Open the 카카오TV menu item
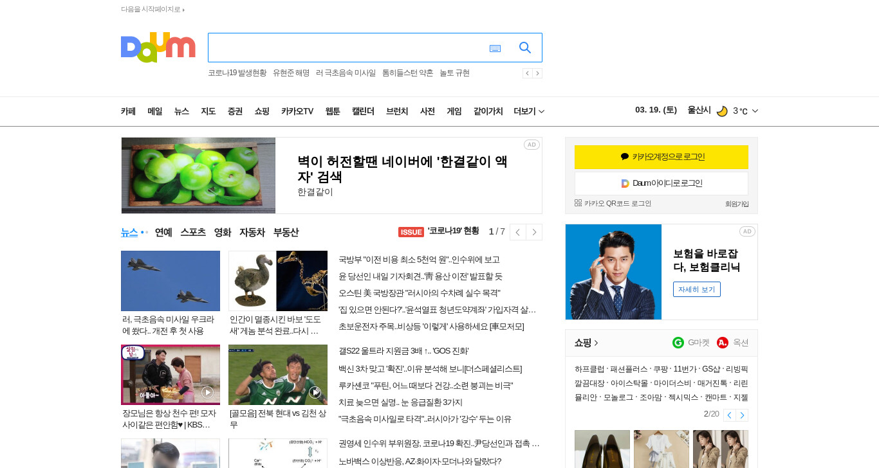 [297, 111]
